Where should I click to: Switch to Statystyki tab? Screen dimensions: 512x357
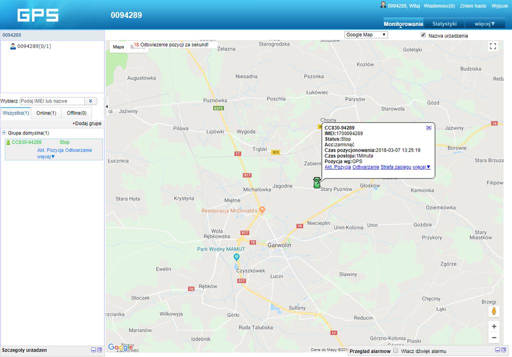point(444,24)
